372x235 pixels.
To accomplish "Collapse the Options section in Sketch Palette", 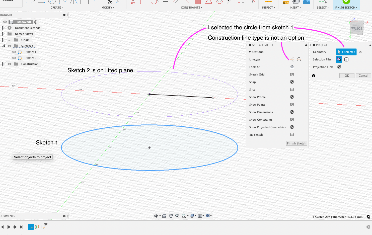I will pos(250,52).
